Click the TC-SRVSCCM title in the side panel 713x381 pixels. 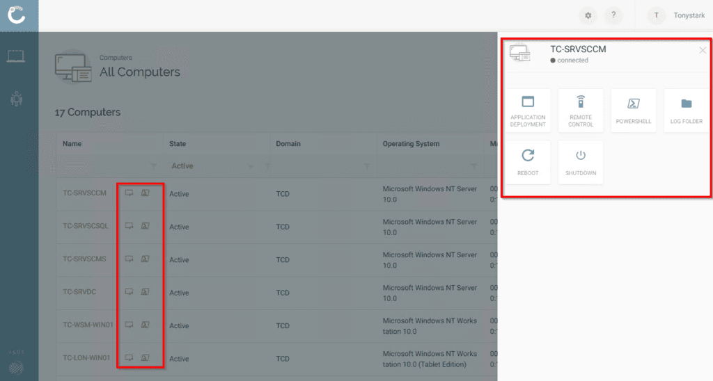click(x=578, y=49)
